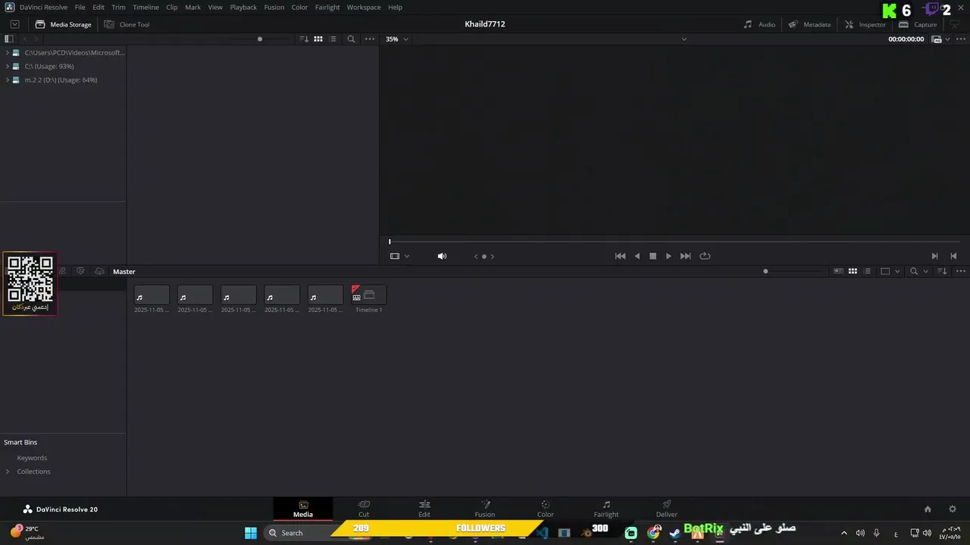Switch media pool to metadata view

point(838,271)
